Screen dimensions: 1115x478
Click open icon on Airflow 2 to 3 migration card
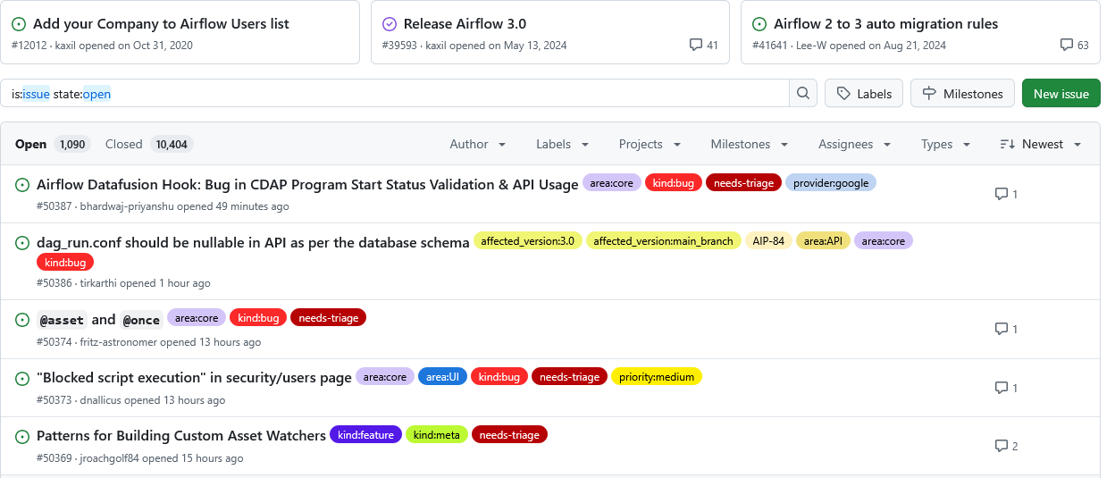[759, 24]
